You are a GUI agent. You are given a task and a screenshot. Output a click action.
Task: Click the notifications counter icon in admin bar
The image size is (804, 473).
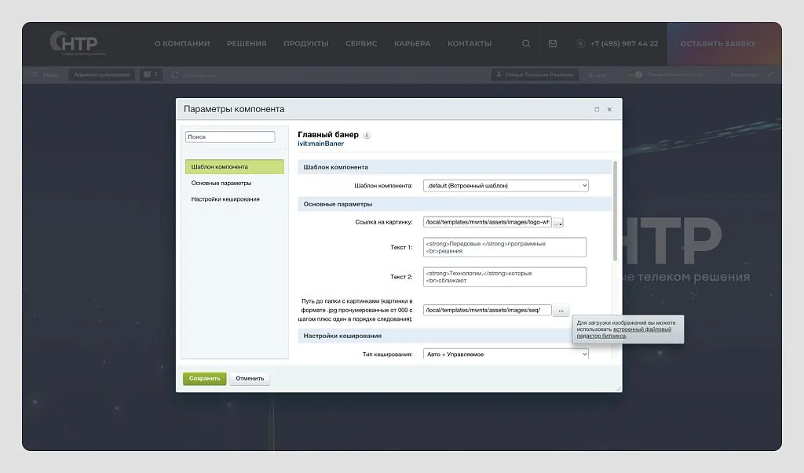(x=150, y=75)
